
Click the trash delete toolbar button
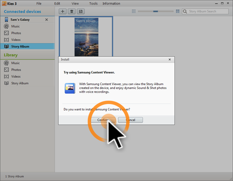pos(72,11)
